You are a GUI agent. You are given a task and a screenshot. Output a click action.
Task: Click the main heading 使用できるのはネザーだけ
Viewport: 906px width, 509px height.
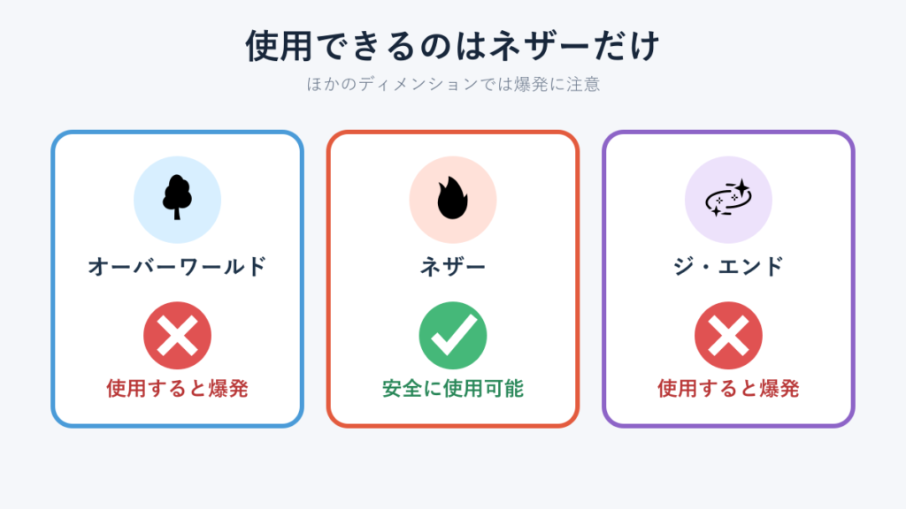(453, 46)
